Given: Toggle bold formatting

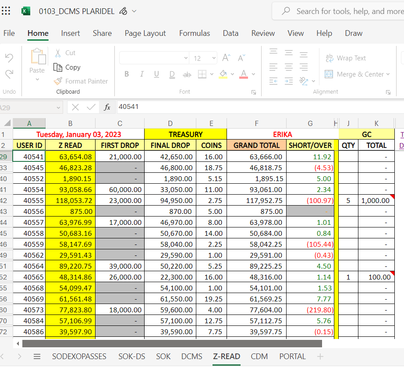Looking at the screenshot, I should coord(127,74).
